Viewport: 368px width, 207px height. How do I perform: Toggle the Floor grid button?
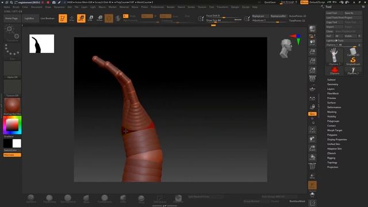coord(312,89)
